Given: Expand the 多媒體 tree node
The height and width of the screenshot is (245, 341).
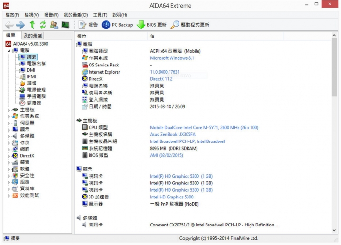Looking at the screenshot, I should coord(9,136).
